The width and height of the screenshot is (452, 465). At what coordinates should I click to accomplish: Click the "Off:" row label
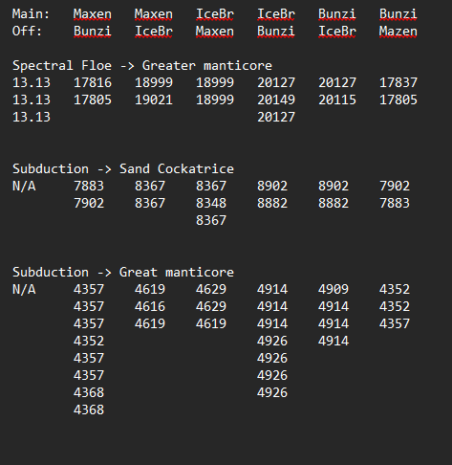(27, 32)
